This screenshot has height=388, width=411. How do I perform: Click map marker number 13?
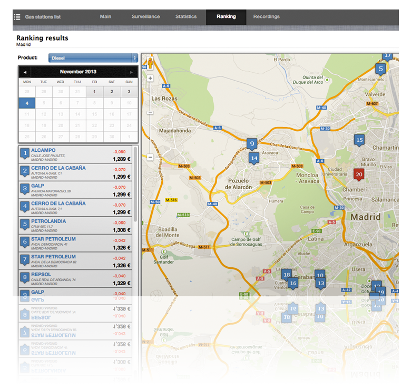[x=321, y=284]
